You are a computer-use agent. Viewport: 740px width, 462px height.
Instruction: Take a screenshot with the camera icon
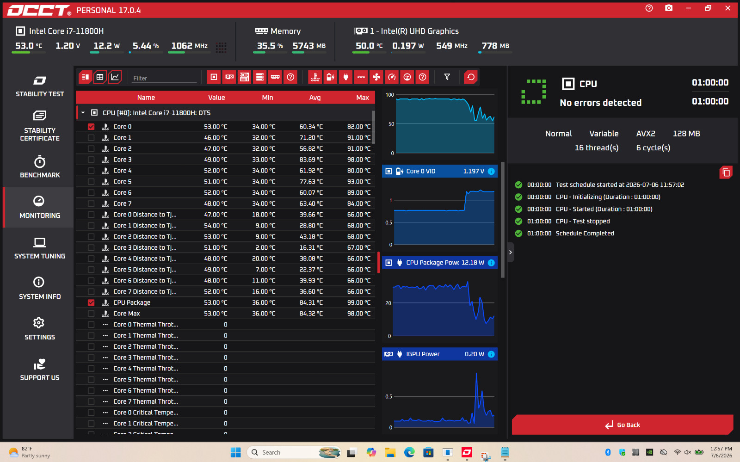pos(669,8)
